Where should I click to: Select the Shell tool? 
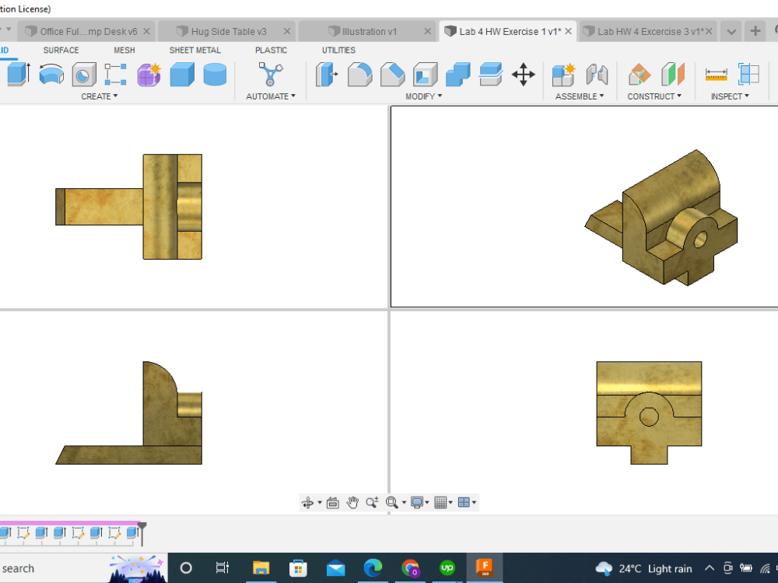tap(426, 75)
